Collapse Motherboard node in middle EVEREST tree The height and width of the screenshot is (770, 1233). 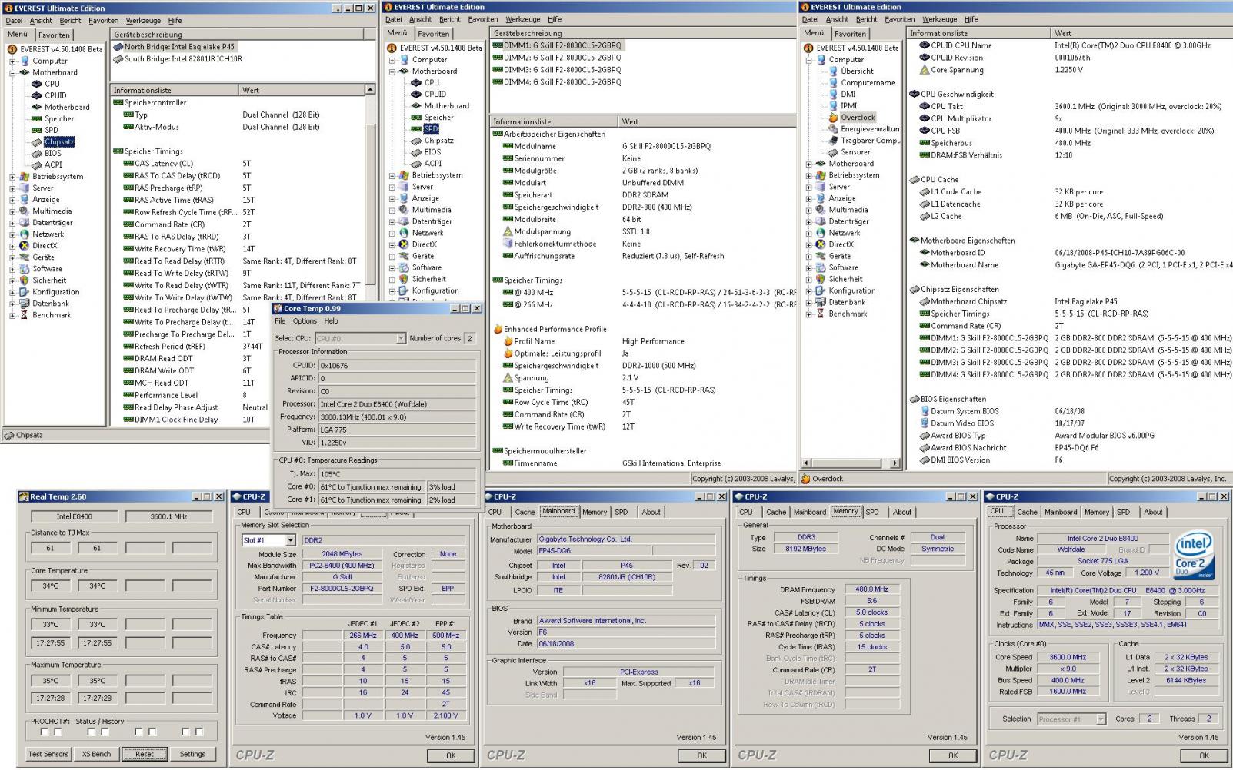392,71
